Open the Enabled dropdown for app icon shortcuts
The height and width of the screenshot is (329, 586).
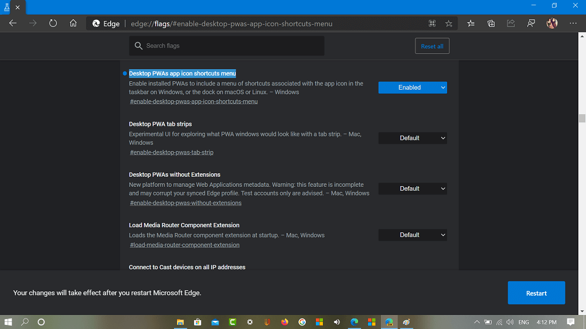point(413,87)
